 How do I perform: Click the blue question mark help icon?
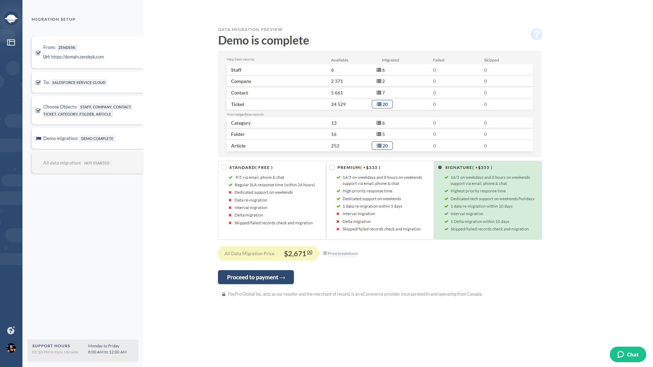(x=536, y=34)
